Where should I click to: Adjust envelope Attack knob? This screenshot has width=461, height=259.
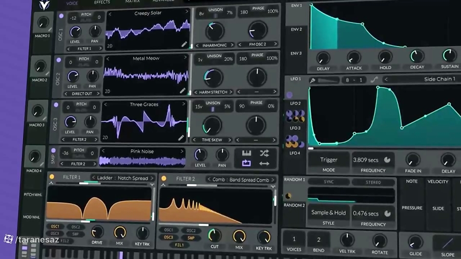click(x=353, y=57)
